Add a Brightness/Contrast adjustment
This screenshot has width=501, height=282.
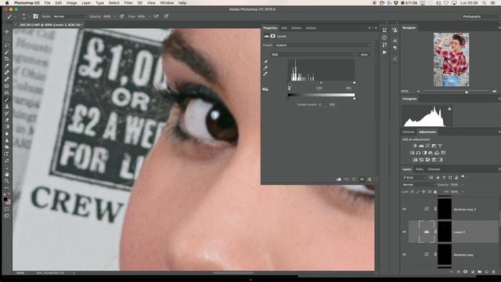click(415, 146)
